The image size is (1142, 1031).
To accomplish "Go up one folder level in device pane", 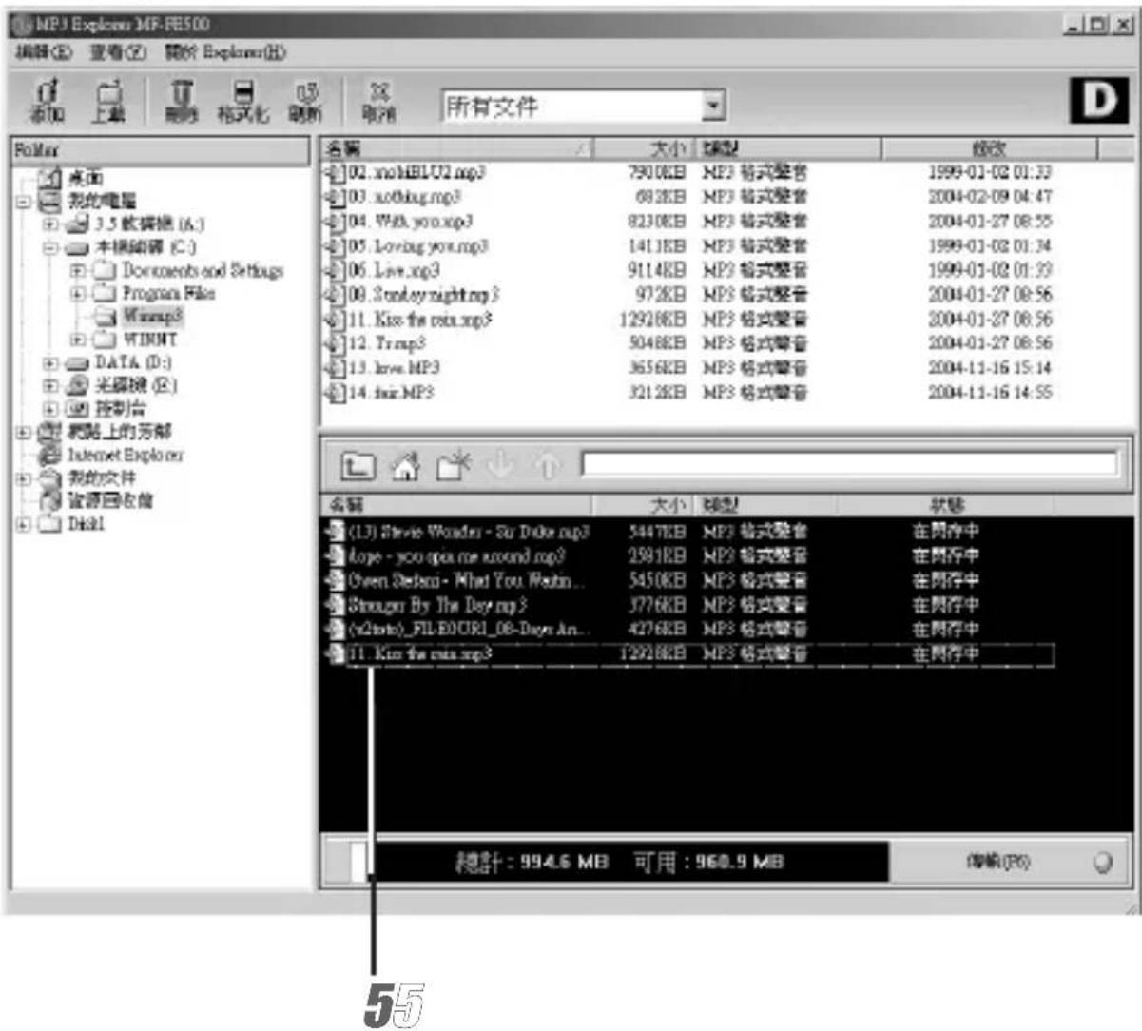I will pyautogui.click(x=358, y=465).
